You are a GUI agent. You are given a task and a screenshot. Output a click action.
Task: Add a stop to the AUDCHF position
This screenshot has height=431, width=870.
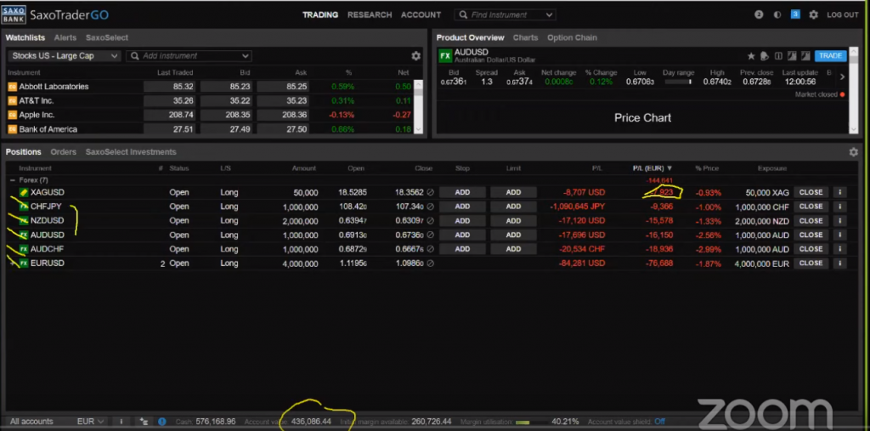(462, 249)
